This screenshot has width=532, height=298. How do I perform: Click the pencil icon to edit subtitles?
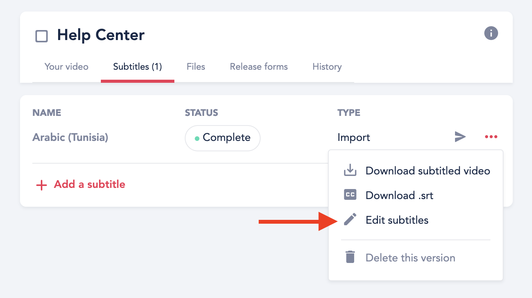pos(350,220)
